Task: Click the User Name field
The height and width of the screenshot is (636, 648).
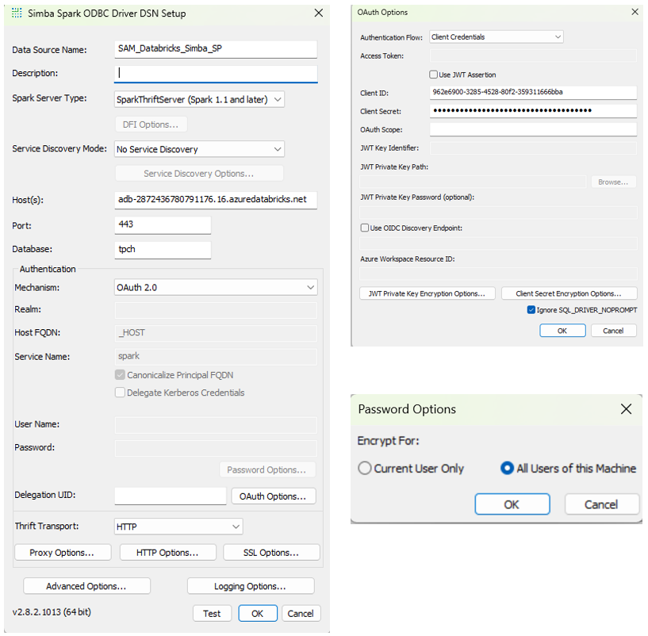Action: [216, 425]
